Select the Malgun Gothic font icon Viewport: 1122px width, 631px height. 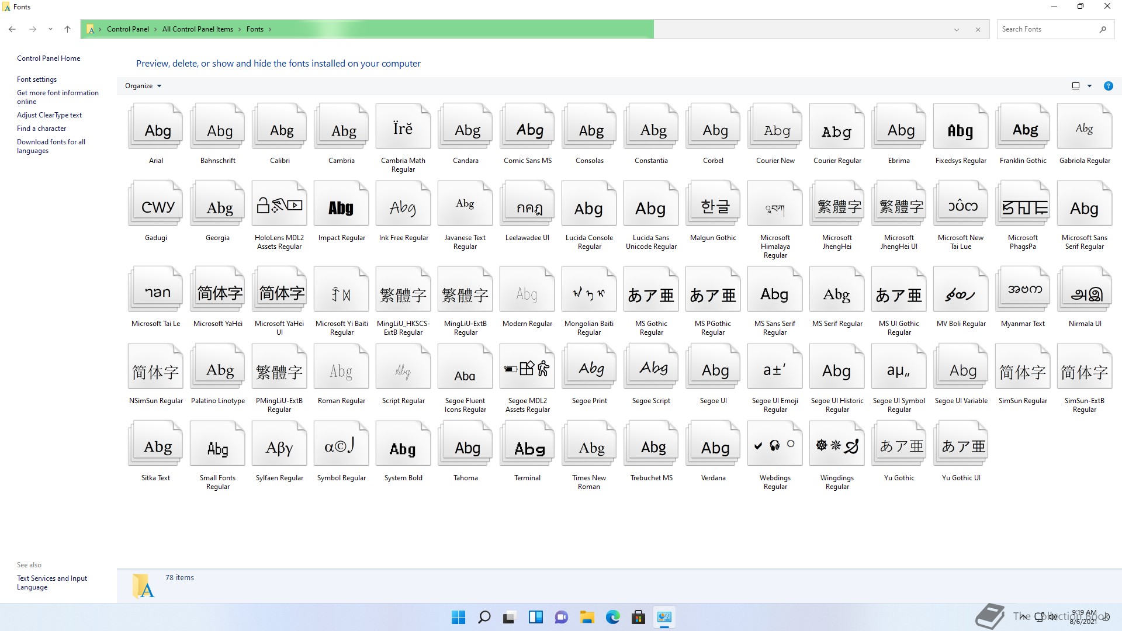point(714,204)
